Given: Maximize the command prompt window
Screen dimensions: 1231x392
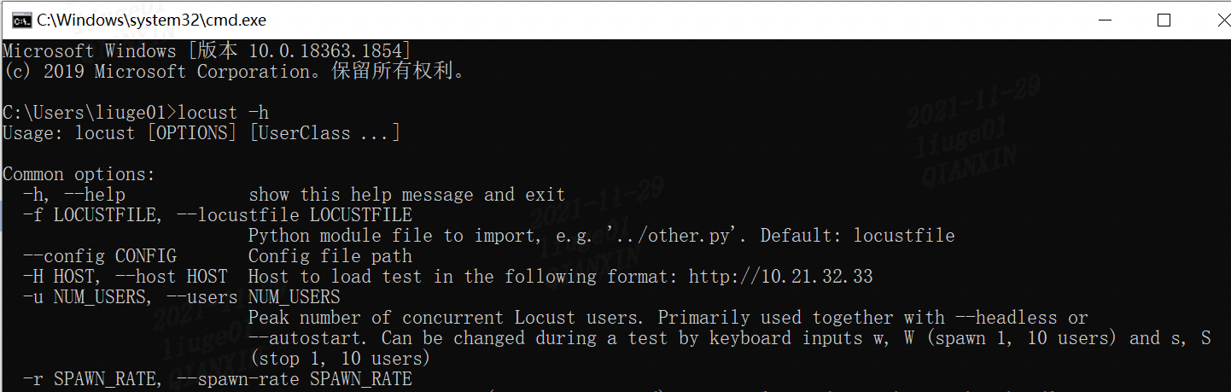Looking at the screenshot, I should pos(1164,20).
